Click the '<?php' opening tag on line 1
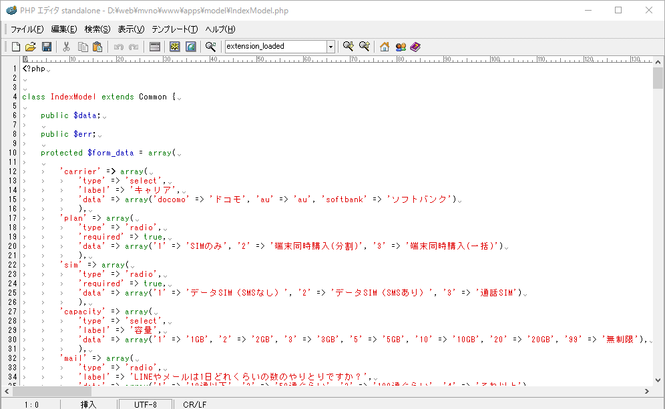The height and width of the screenshot is (409, 665). [x=34, y=69]
